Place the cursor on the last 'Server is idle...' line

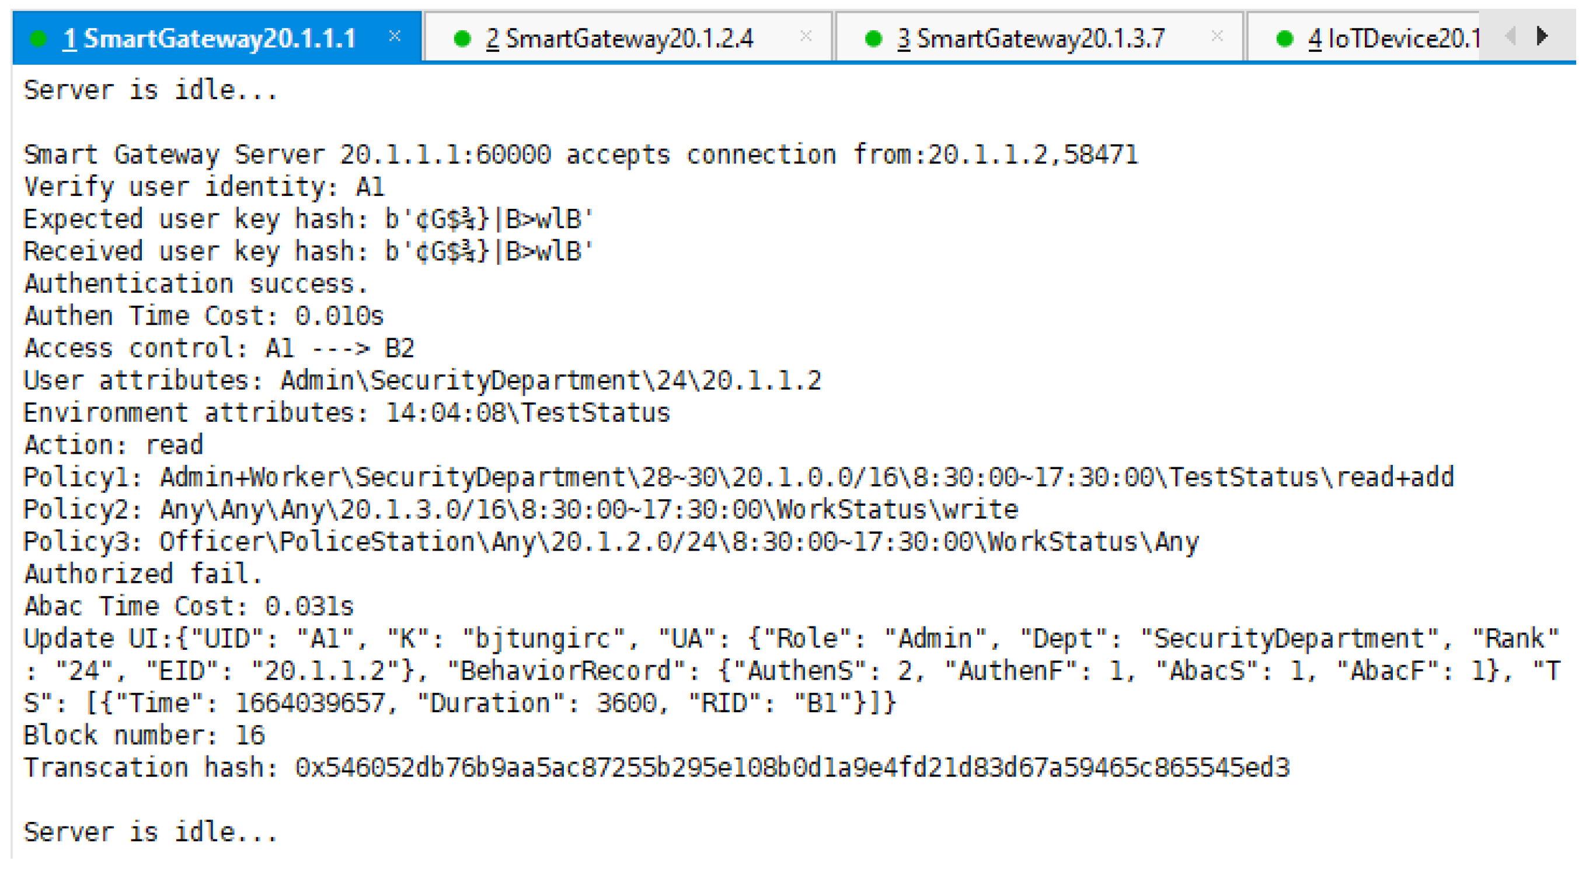coord(151,832)
